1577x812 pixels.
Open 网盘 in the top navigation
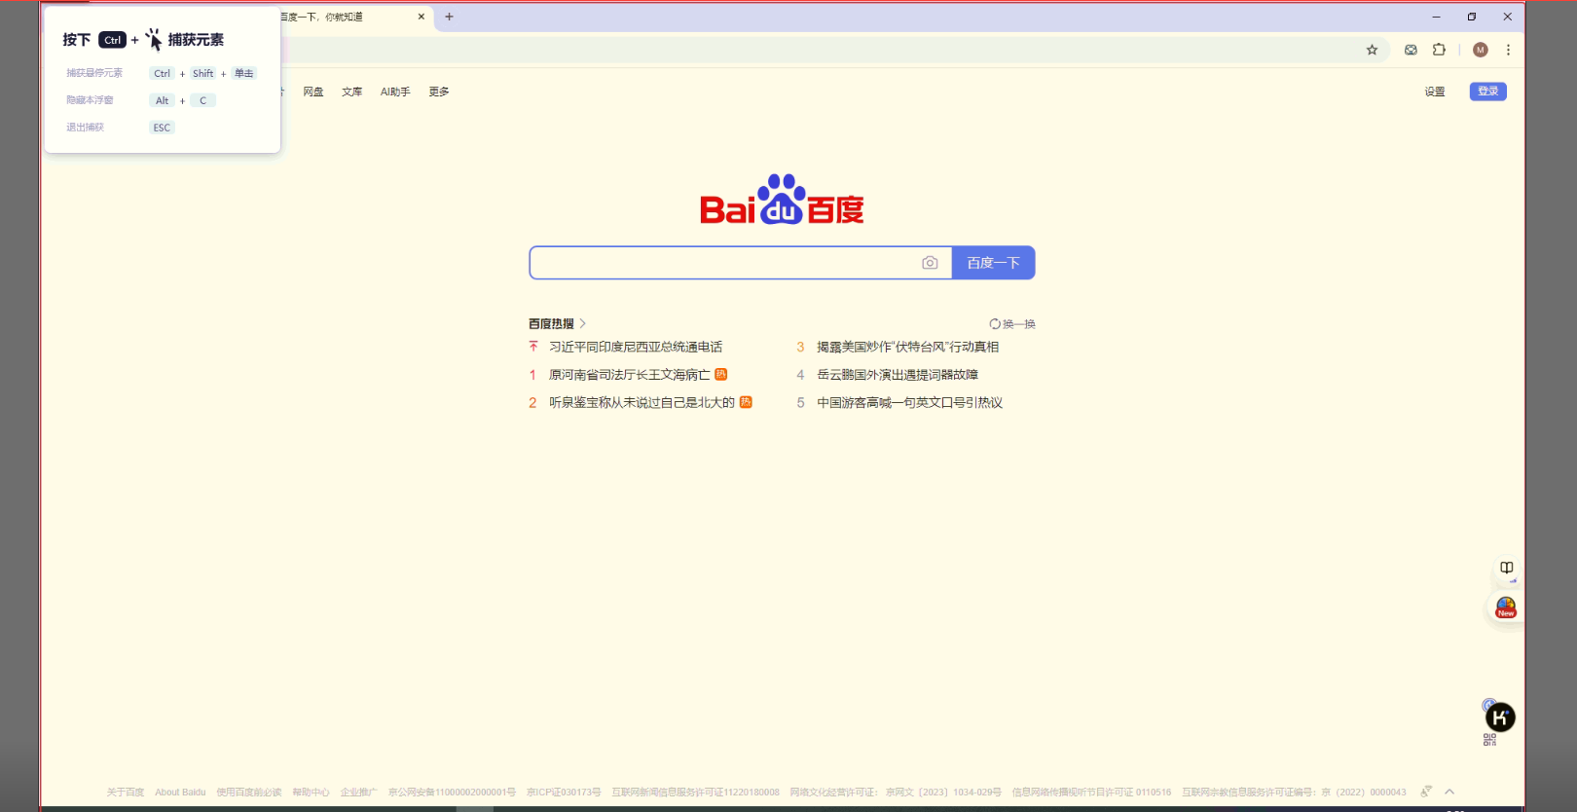[313, 92]
